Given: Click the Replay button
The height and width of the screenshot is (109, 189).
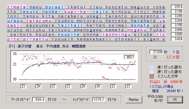Looking at the screenshot, I should [x=134, y=100].
